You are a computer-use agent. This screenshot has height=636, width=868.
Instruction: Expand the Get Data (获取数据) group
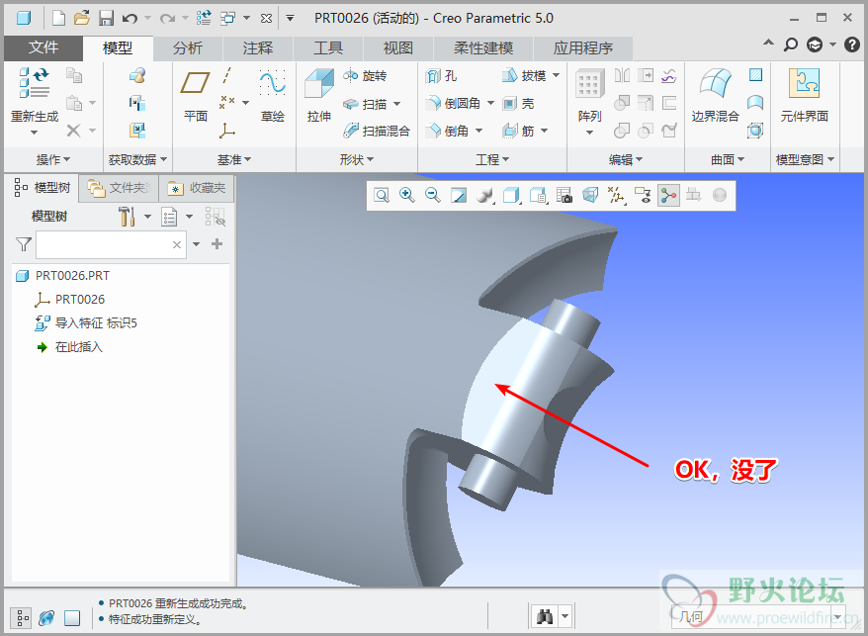(137, 159)
